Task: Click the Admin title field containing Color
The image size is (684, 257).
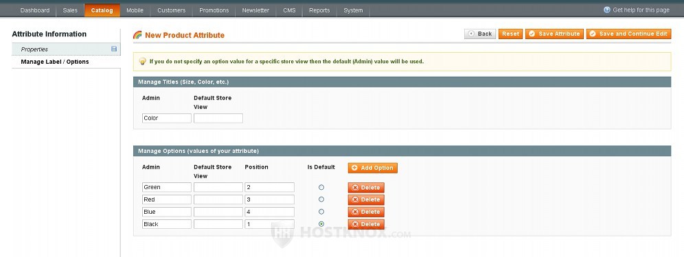Action: (167, 118)
